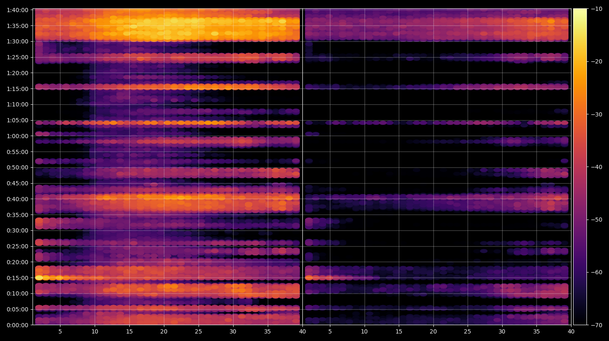The height and width of the screenshot is (341, 609).
Task: Click the 0:30:00 time axis label
Action: click(18, 230)
